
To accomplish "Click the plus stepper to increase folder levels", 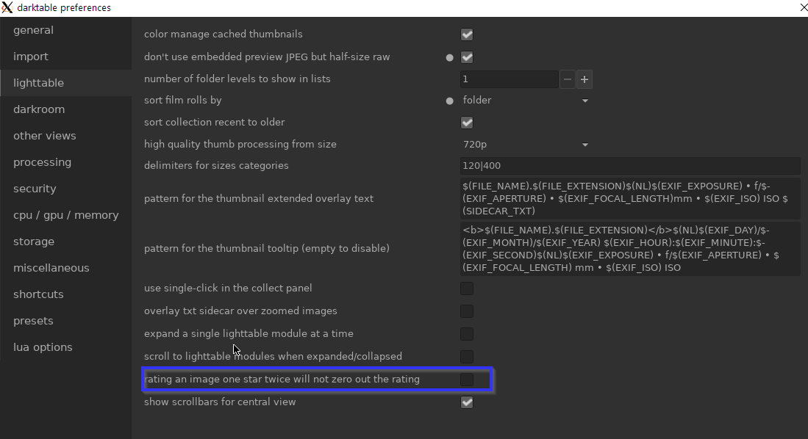I will (x=584, y=79).
